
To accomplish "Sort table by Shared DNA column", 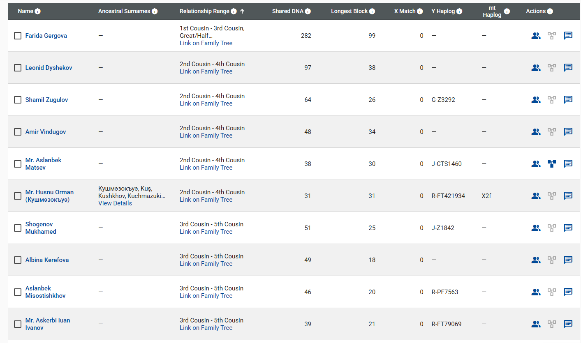I will click(x=287, y=12).
